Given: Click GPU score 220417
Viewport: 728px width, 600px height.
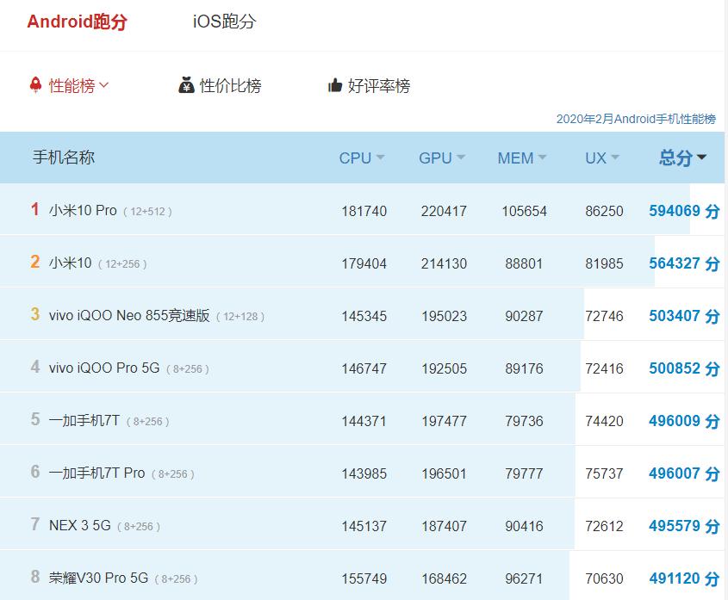Looking at the screenshot, I should click(444, 211).
